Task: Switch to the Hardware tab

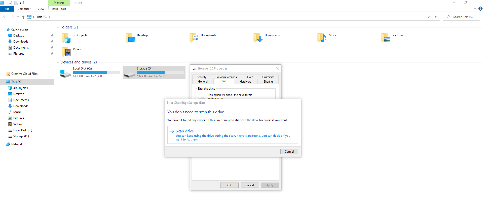Action: coord(245,82)
